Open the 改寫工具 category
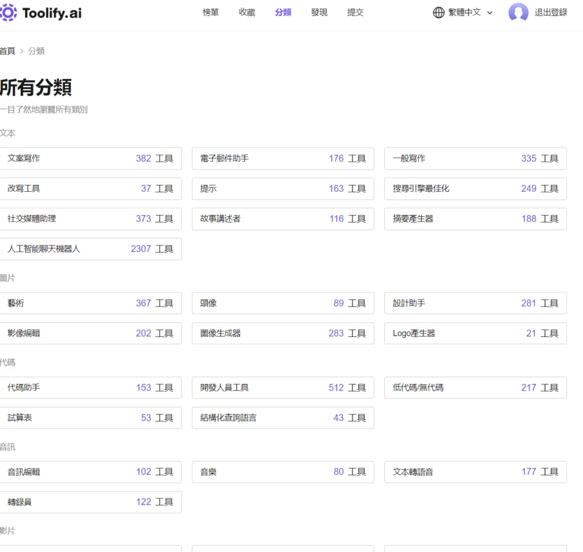This screenshot has height=552, width=583. 91,189
